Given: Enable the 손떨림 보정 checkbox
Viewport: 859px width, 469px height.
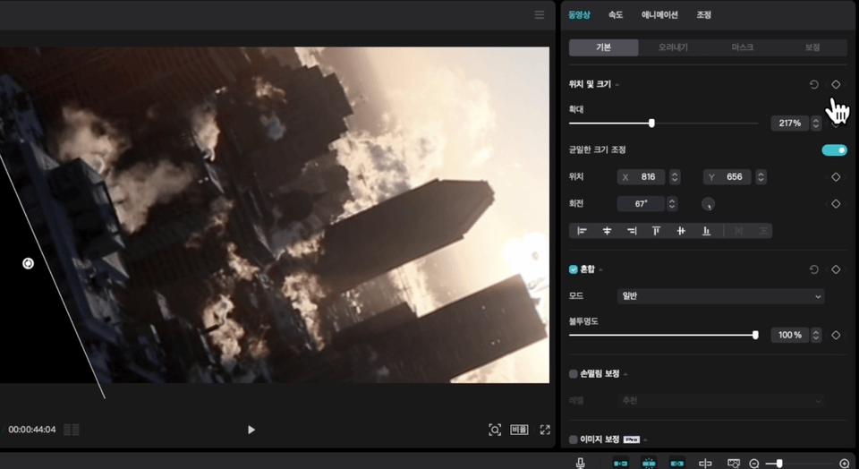Looking at the screenshot, I should point(573,373).
